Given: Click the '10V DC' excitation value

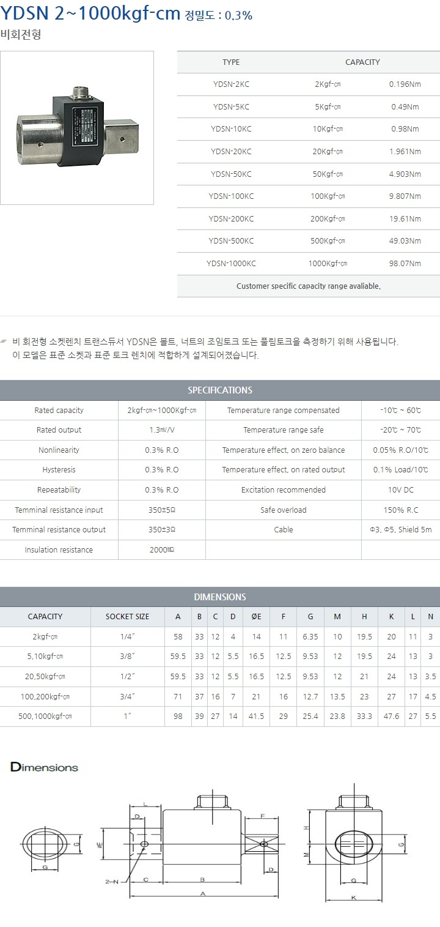Looking at the screenshot, I should click(x=401, y=490).
